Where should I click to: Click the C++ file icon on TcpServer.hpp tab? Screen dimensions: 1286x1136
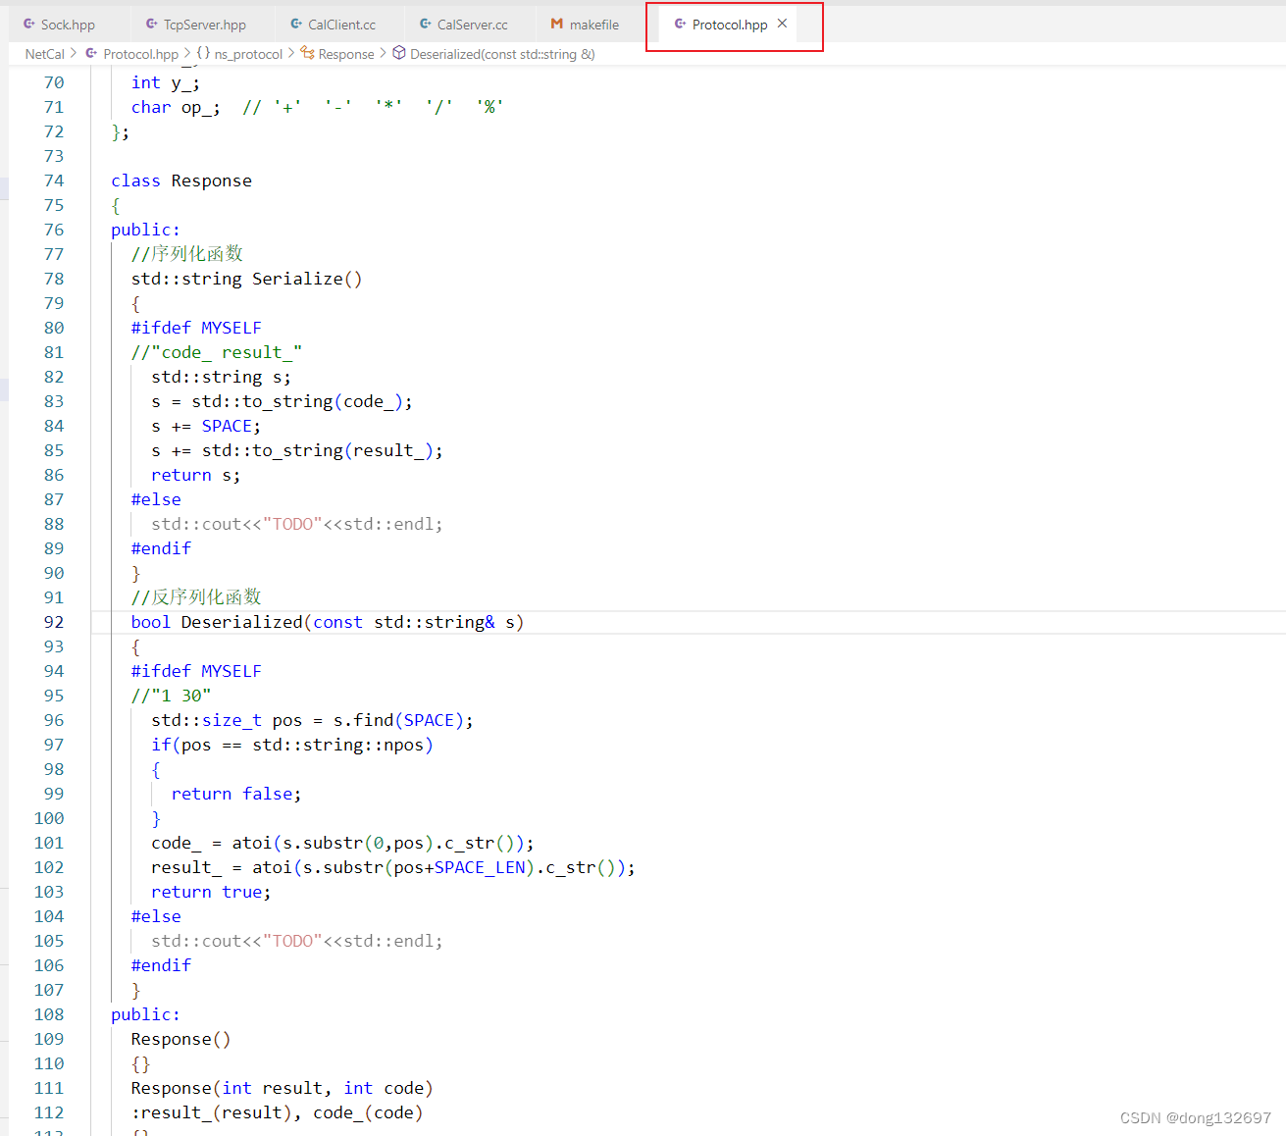[152, 24]
